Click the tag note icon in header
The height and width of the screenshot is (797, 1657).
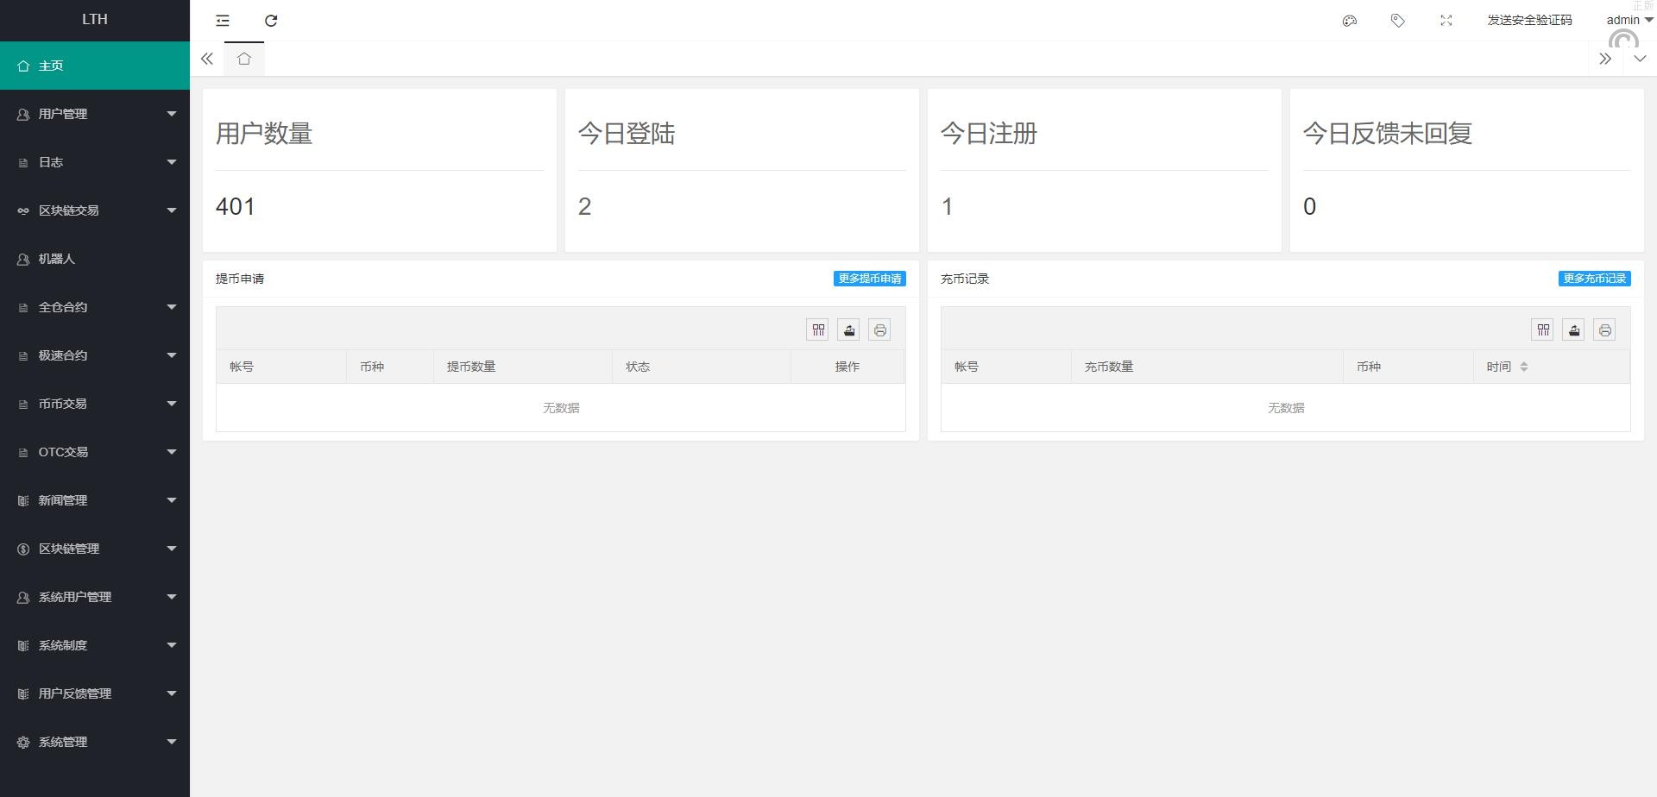[x=1398, y=21]
